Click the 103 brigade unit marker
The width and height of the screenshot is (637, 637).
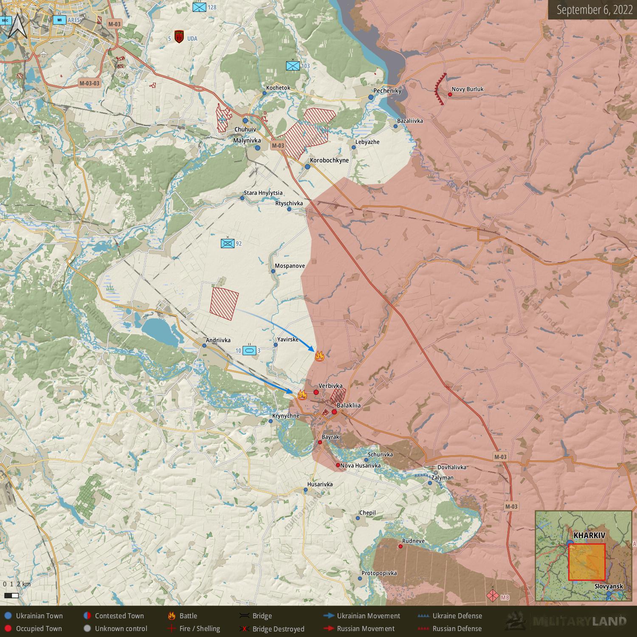click(293, 66)
